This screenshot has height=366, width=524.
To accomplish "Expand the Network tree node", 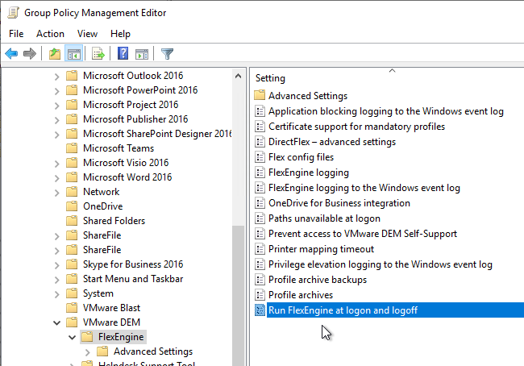I will (x=56, y=192).
